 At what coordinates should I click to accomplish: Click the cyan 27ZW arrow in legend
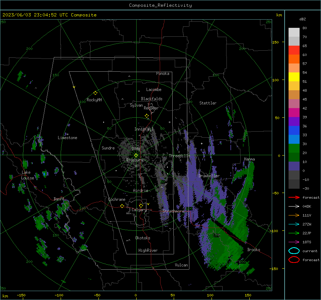tap(294, 224)
